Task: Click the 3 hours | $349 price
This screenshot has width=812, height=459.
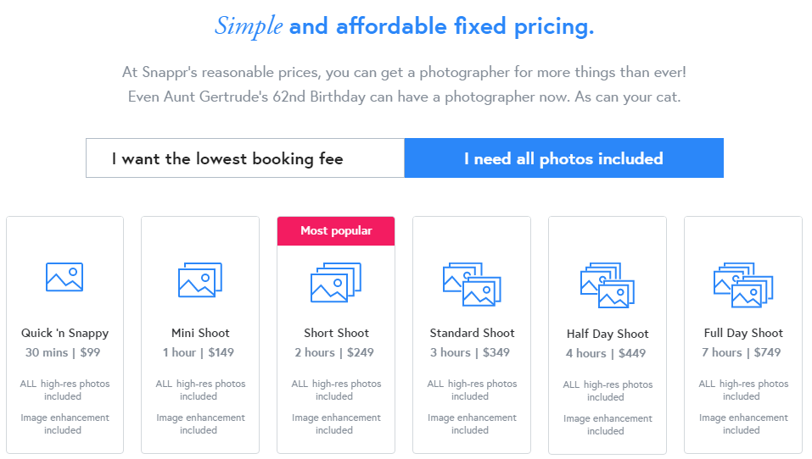Action: (470, 352)
